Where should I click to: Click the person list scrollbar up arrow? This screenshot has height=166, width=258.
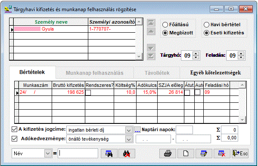[139, 22]
